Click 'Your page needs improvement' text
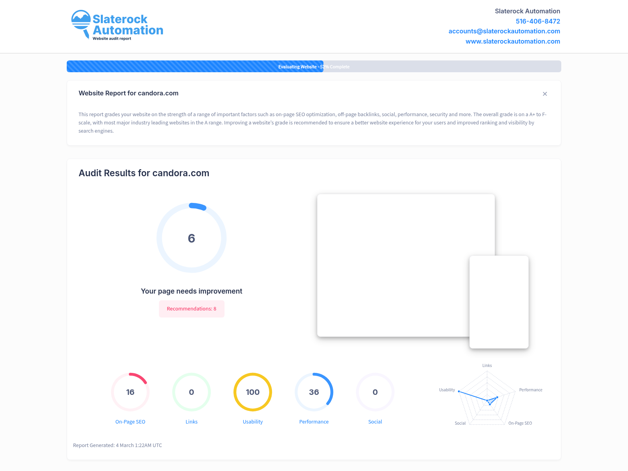The width and height of the screenshot is (628, 471). [192, 291]
